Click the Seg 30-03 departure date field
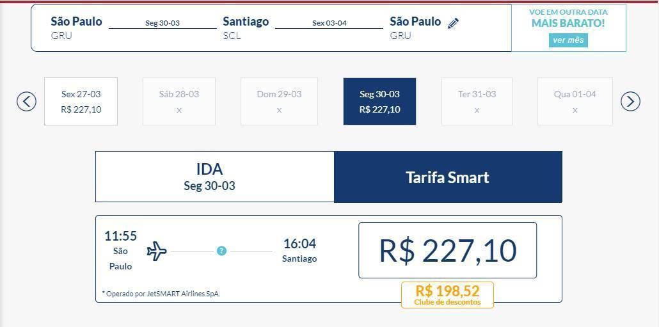Image resolution: width=659 pixels, height=327 pixels. pos(163,24)
